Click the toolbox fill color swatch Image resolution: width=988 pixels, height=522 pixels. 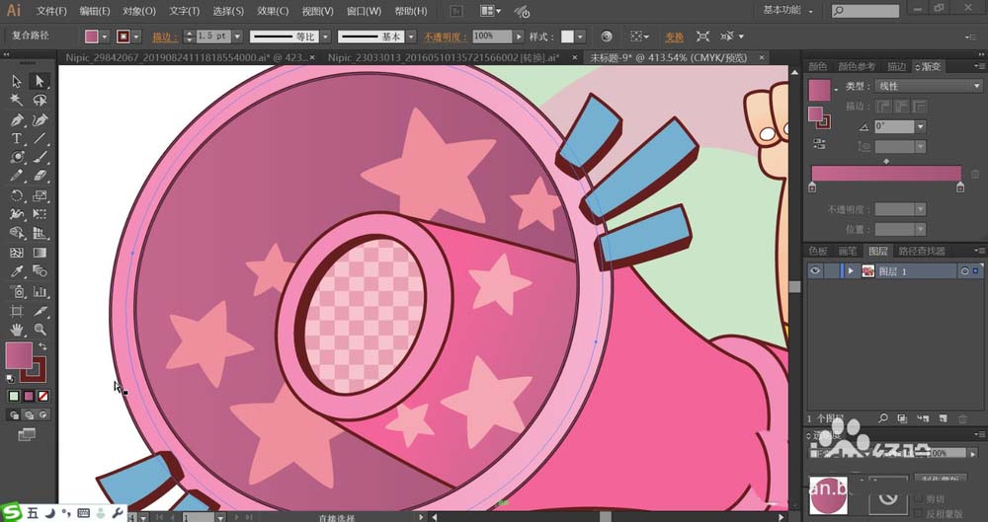click(18, 356)
